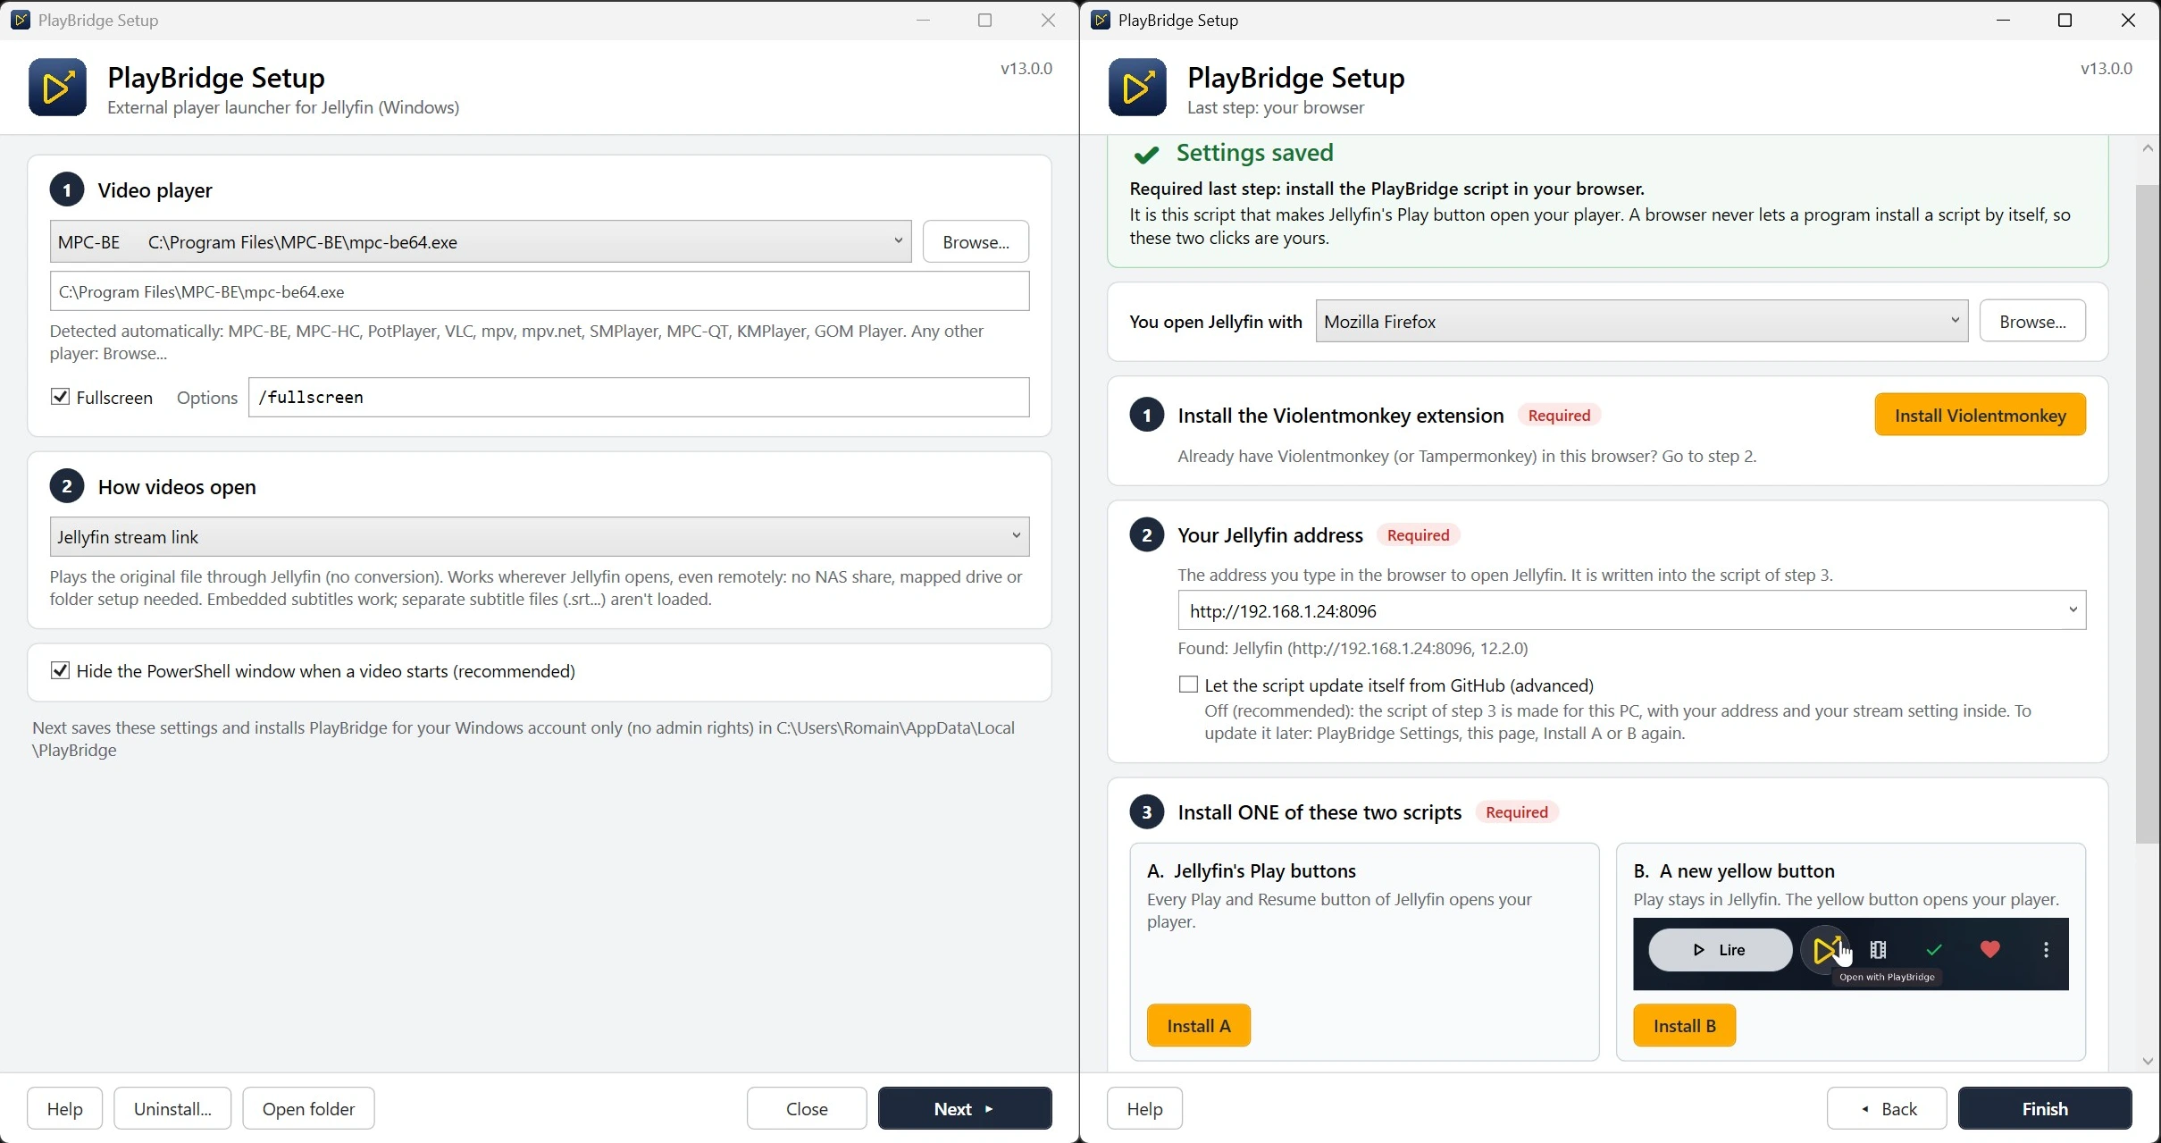Viewport: 2161px width, 1143px height.
Task: Click the left window title bar app icon
Action: (x=21, y=20)
